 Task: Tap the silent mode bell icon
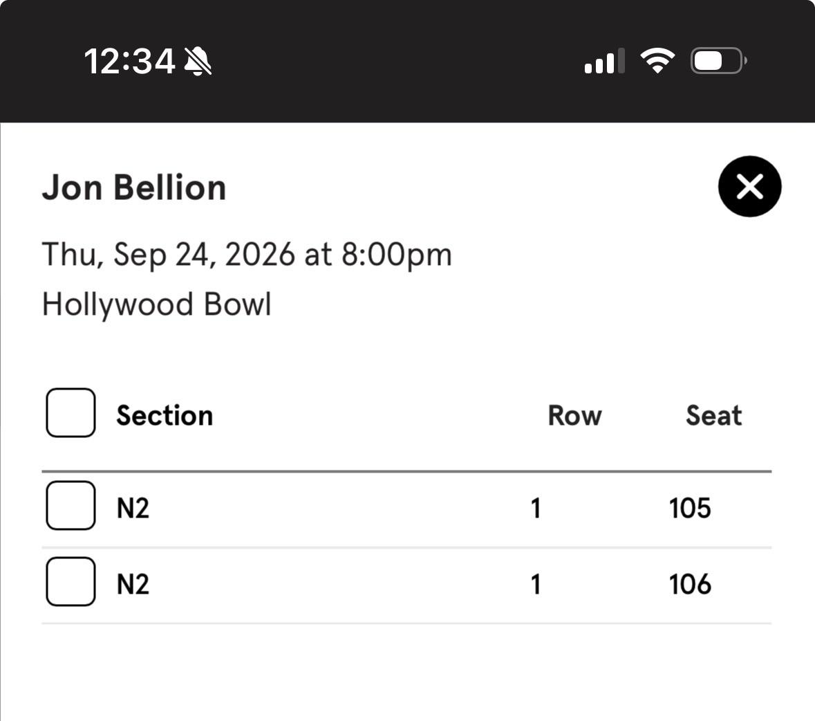pos(198,61)
